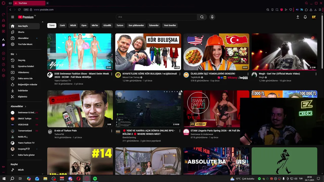Viewport: 324px width, 182px height.
Task: Open İndirilenler downloads page
Action: (24, 90)
